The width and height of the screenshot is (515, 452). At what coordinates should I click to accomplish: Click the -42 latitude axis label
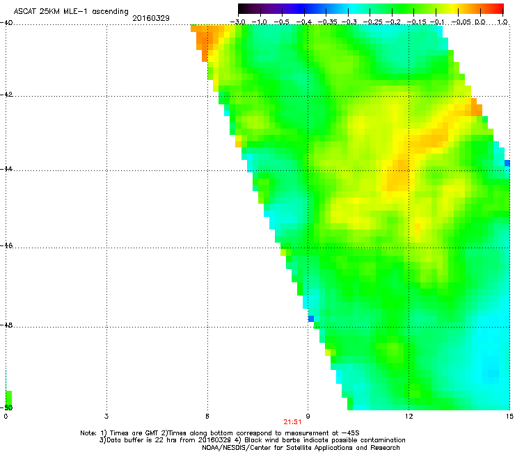tap(6, 95)
